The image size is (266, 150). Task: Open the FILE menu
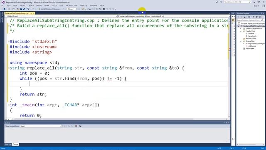click(3, 5)
